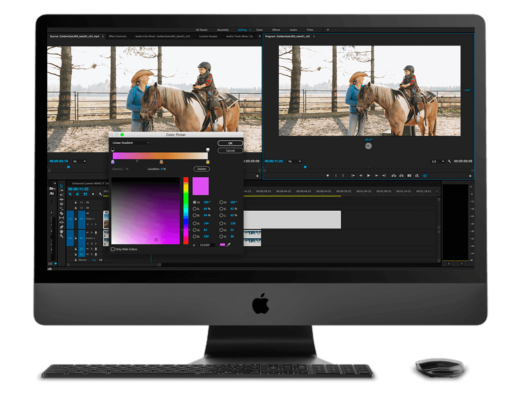The height and width of the screenshot is (394, 514).
Task: Open timeline display settings wrench
Action: [x=100, y=194]
